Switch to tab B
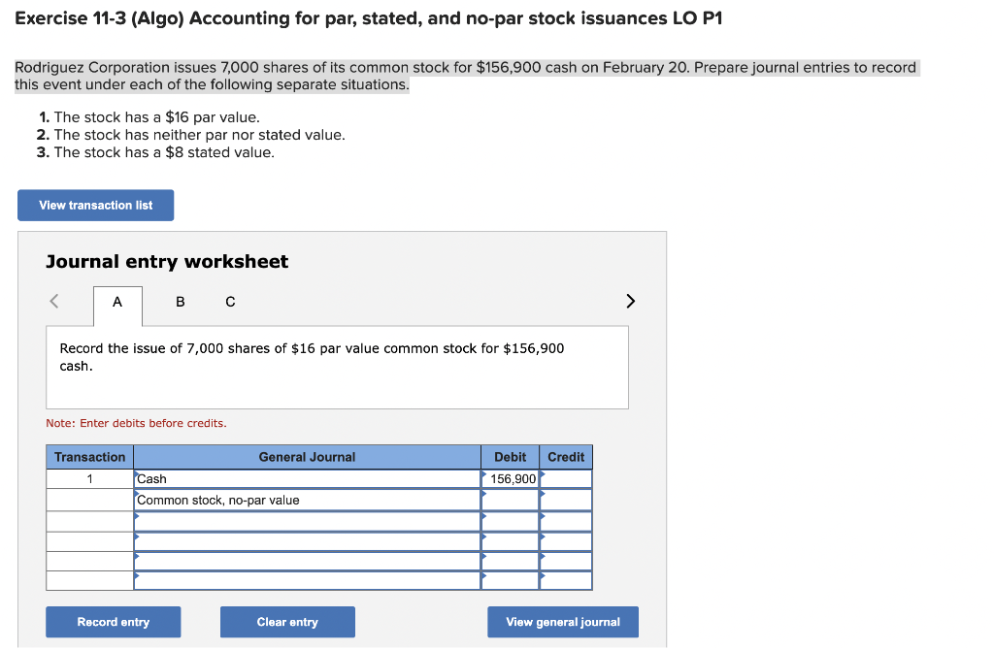Image resolution: width=994 pixels, height=650 pixels. (180, 302)
